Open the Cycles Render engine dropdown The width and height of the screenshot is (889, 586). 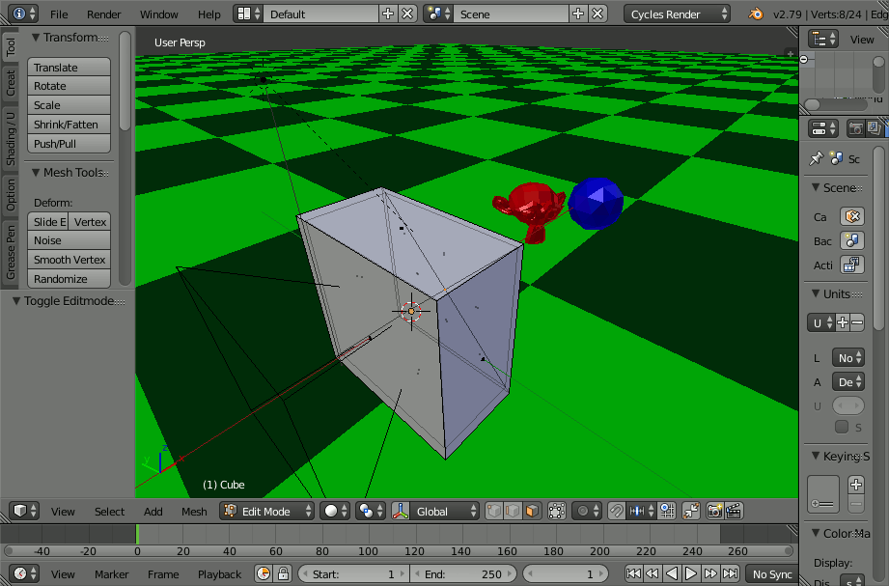(678, 14)
